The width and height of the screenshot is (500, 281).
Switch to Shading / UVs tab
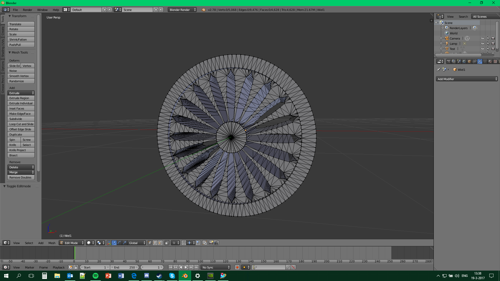click(x=3, y=48)
